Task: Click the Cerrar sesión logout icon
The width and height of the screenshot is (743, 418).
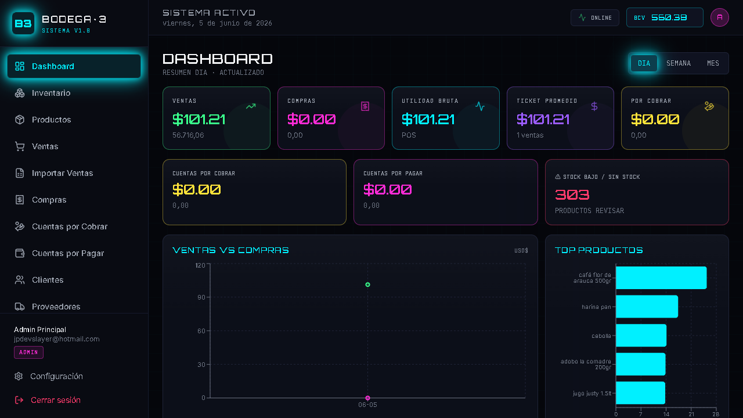Action: [x=19, y=400]
